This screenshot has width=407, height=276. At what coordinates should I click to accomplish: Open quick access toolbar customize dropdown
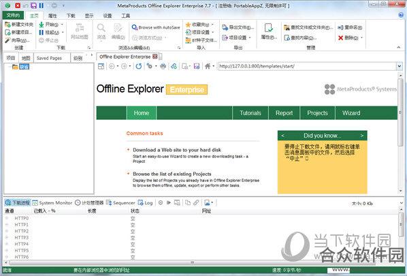click(x=63, y=5)
